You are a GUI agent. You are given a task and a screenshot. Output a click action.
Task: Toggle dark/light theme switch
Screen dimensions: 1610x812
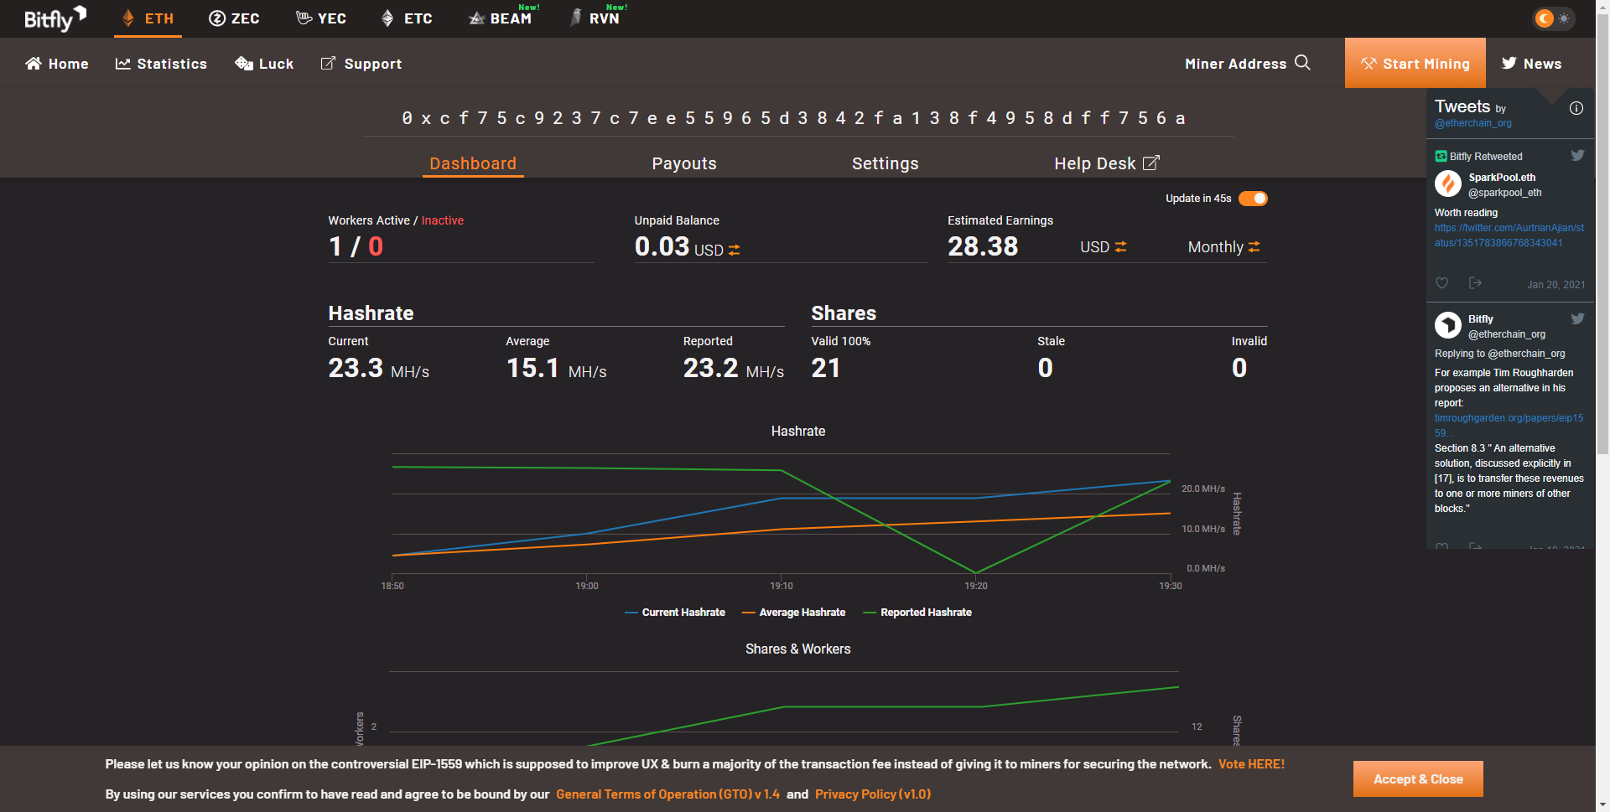pos(1554,18)
